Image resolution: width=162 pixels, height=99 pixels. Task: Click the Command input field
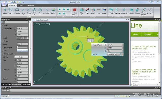pyautogui.click(x=85, y=90)
